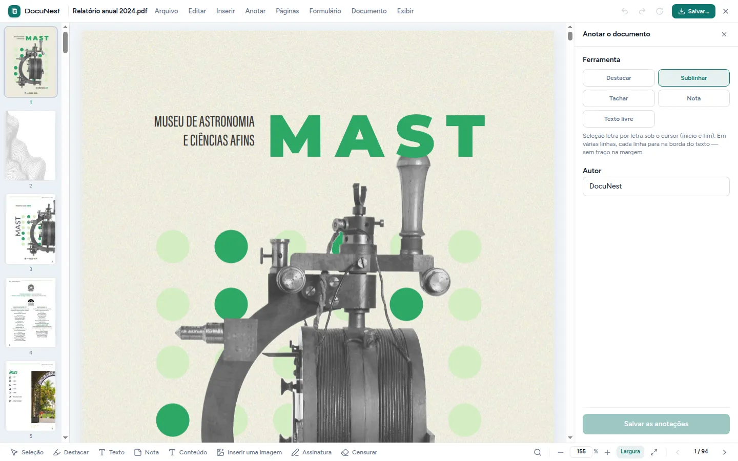Select the Nota tool in bottom toolbar
The height and width of the screenshot is (461, 738).
147,452
